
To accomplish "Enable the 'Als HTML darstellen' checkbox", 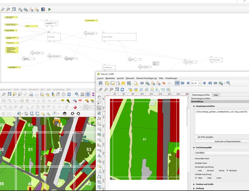I will pos(196,137).
